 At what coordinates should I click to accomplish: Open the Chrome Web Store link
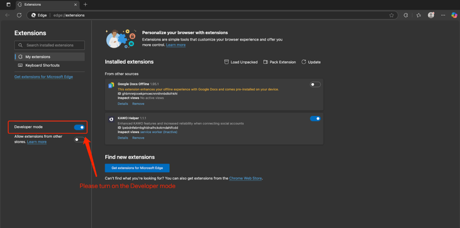(245, 178)
